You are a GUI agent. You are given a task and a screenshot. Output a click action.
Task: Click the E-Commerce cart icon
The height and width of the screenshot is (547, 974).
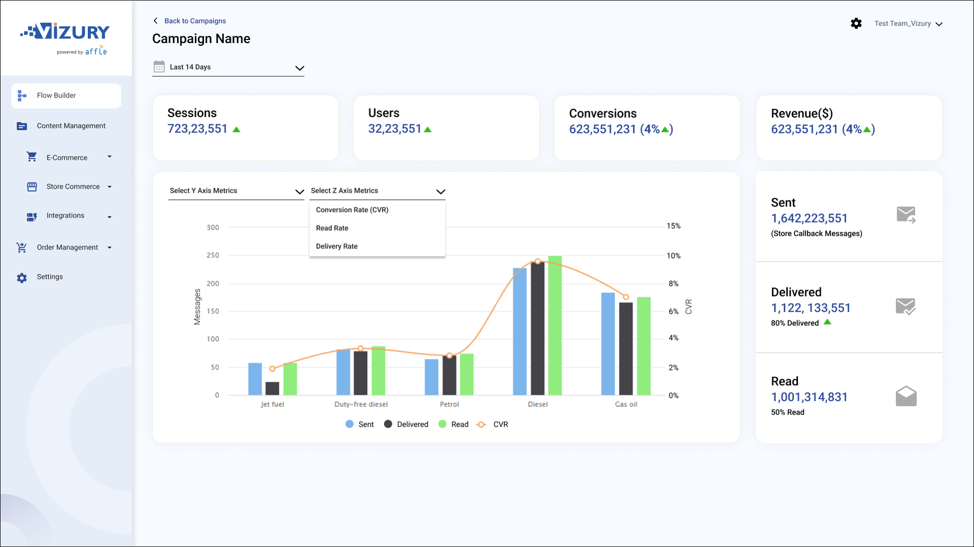[x=31, y=157]
